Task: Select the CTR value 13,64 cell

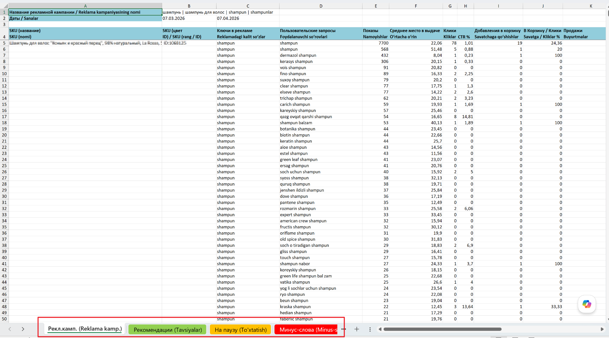Action: pyautogui.click(x=465, y=307)
